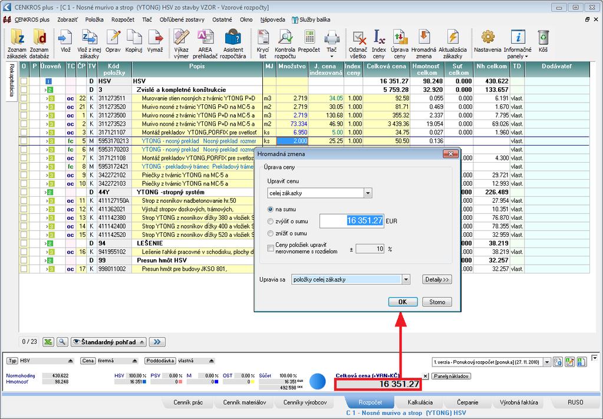The image size is (603, 419).
Task: Open the 'celej zákazky' Upraviť cenu dropdown
Action: 368,193
